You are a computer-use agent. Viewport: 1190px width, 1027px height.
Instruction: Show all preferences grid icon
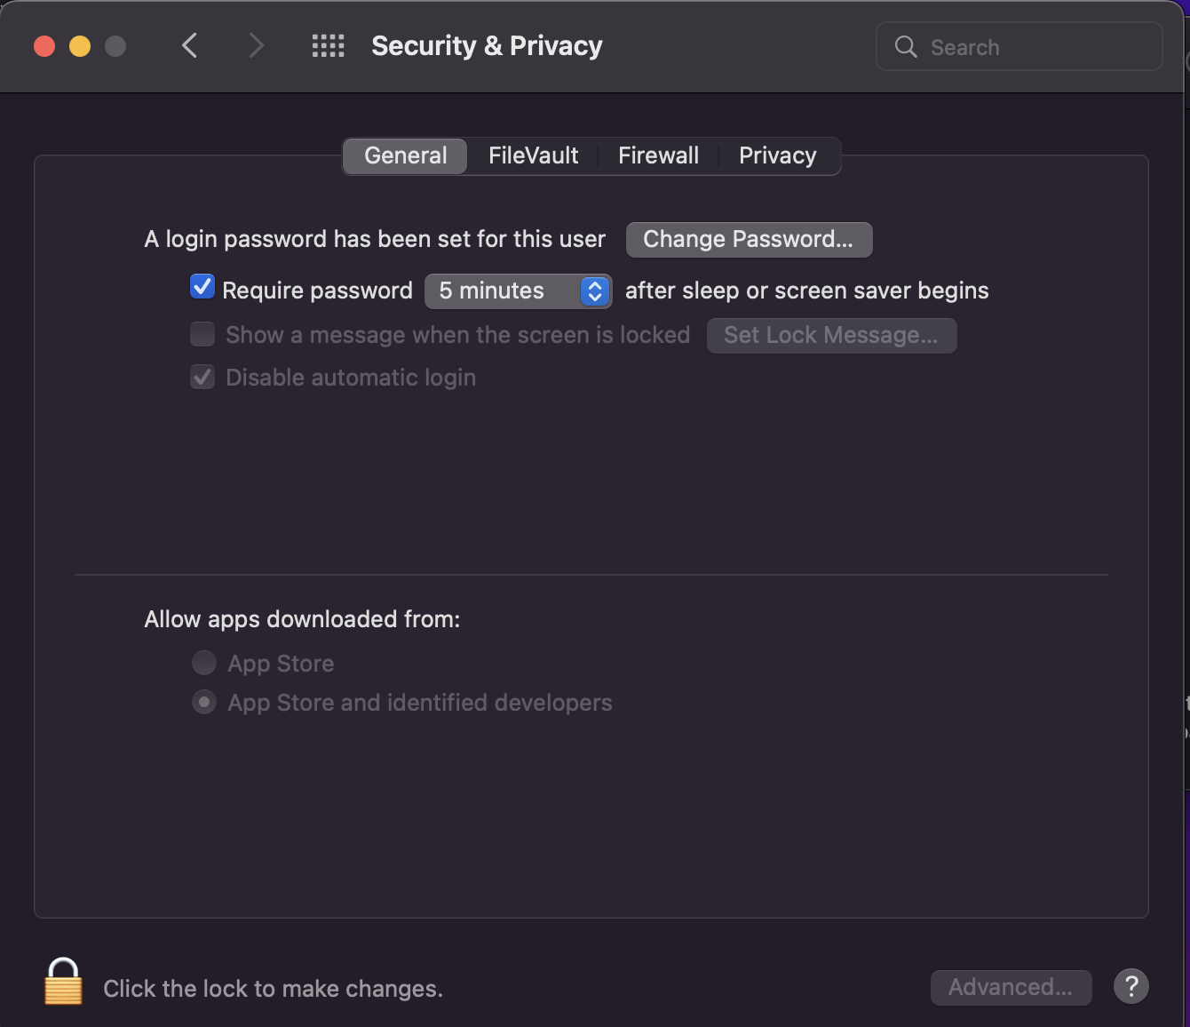click(x=328, y=46)
